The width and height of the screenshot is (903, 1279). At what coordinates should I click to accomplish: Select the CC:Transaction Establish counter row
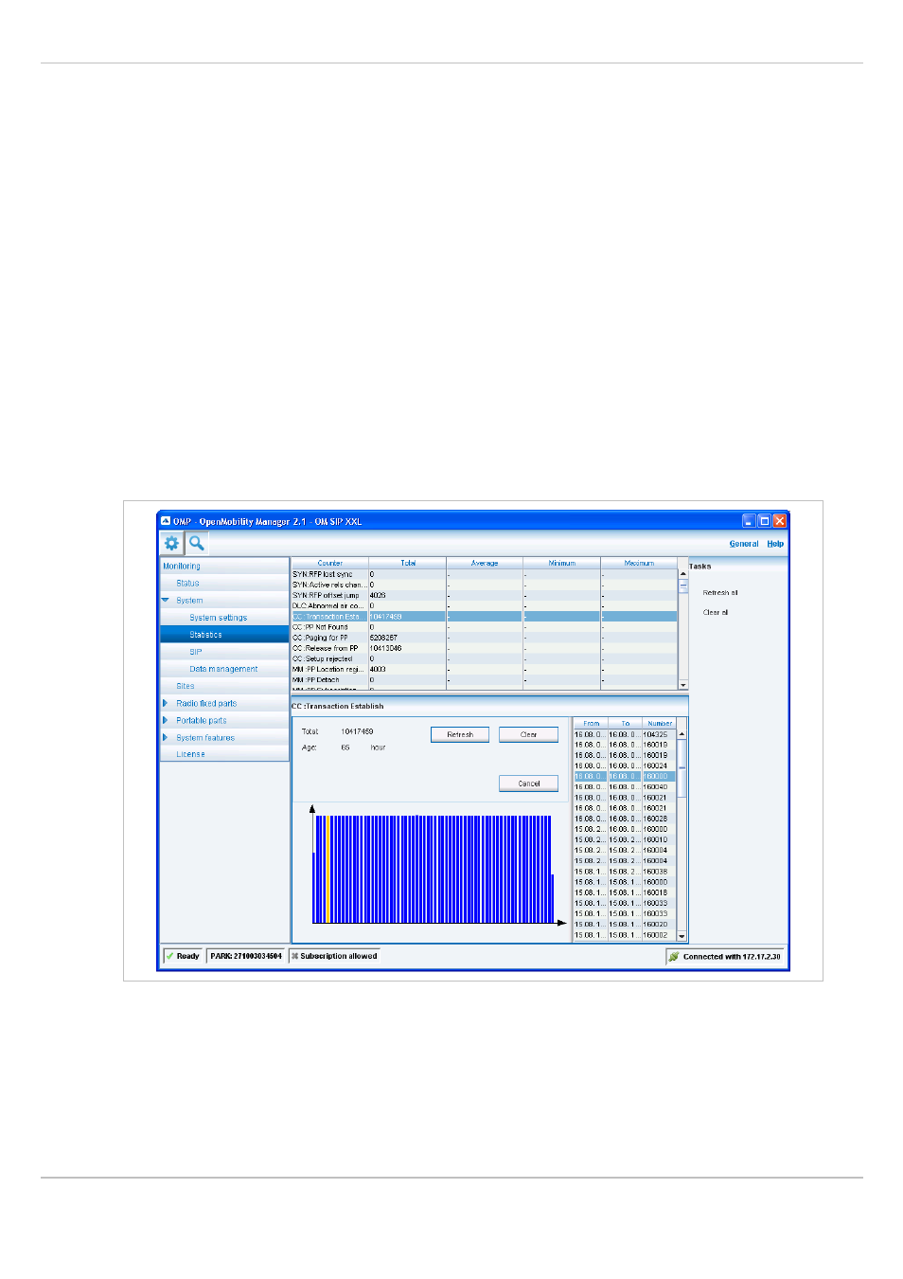click(484, 617)
